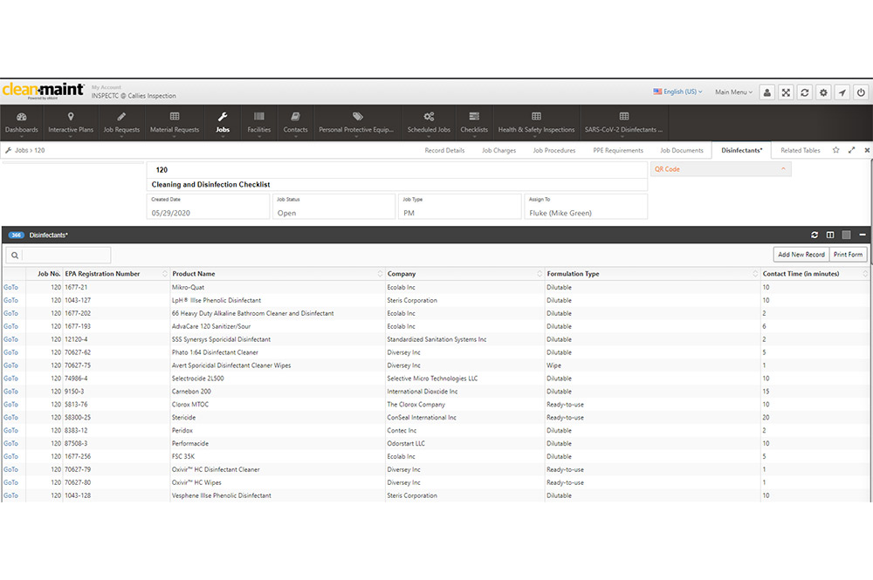Image resolution: width=873 pixels, height=580 pixels.
Task: Switch to the Job Charges tab
Action: coord(498,150)
